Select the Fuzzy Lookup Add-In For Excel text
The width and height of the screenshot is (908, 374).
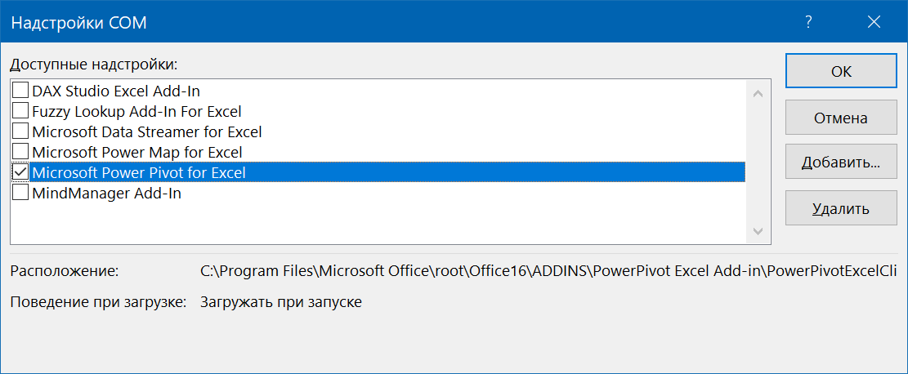click(x=136, y=111)
